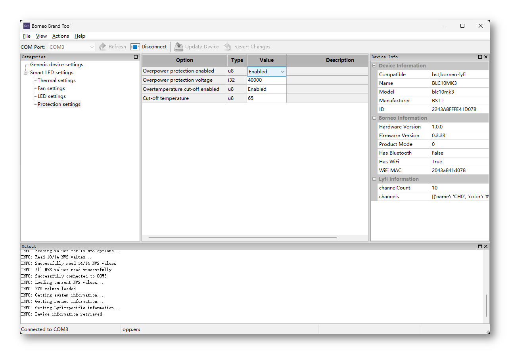The image size is (510, 354).
Task: Open the Overpower protection enabled dropdown
Action: point(282,72)
